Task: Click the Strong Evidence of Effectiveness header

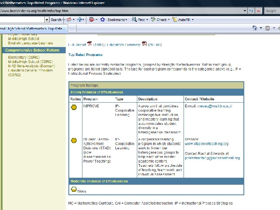Action: tap(96, 92)
